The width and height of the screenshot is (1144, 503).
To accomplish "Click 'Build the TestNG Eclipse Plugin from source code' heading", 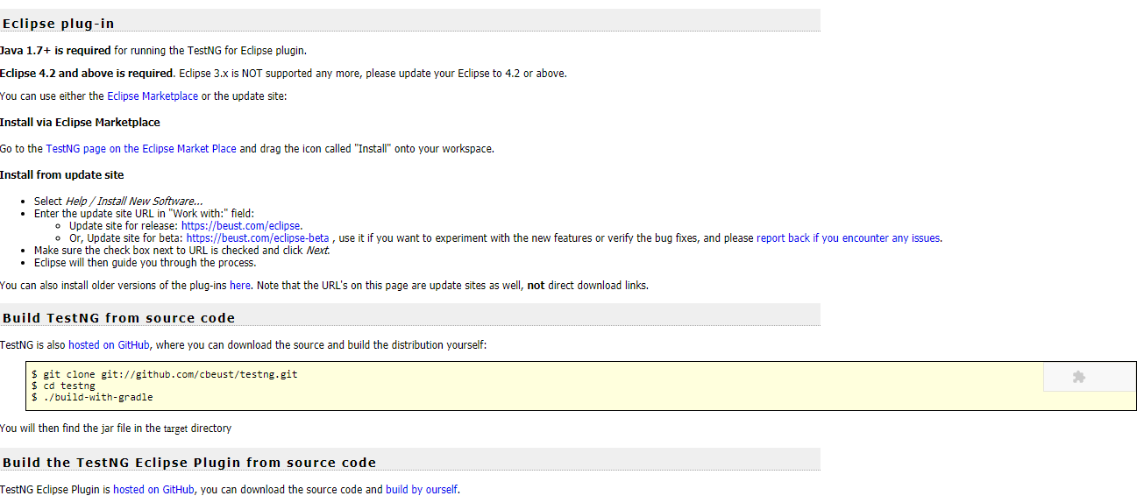I will click(188, 463).
